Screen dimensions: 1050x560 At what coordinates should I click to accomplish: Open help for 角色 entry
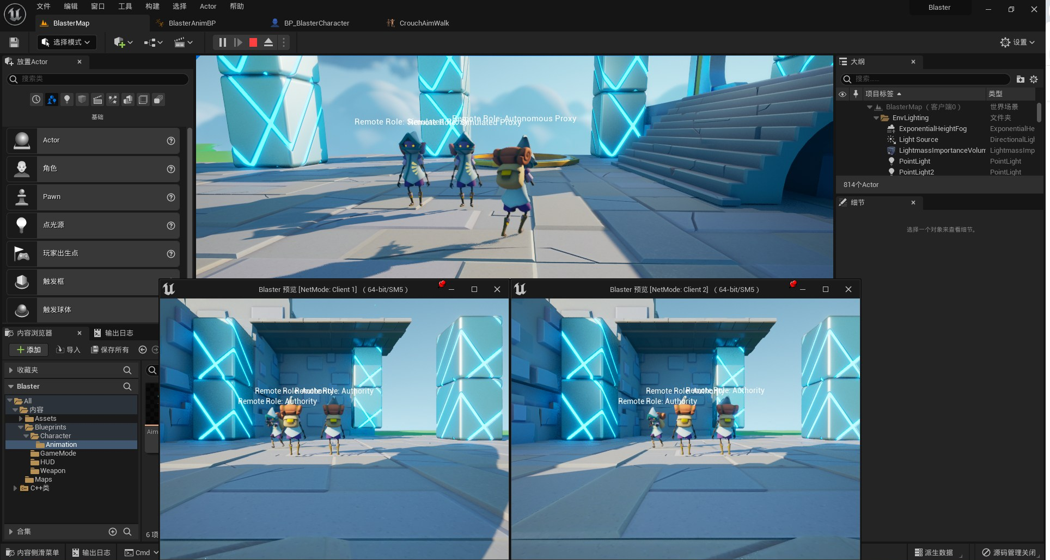(x=171, y=169)
